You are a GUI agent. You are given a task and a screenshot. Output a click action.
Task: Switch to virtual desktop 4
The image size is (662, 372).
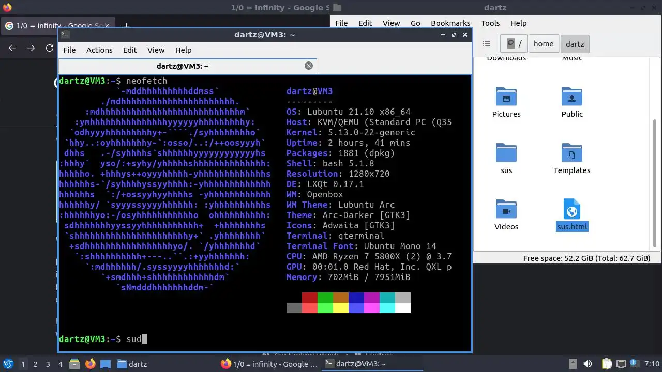(x=60, y=364)
